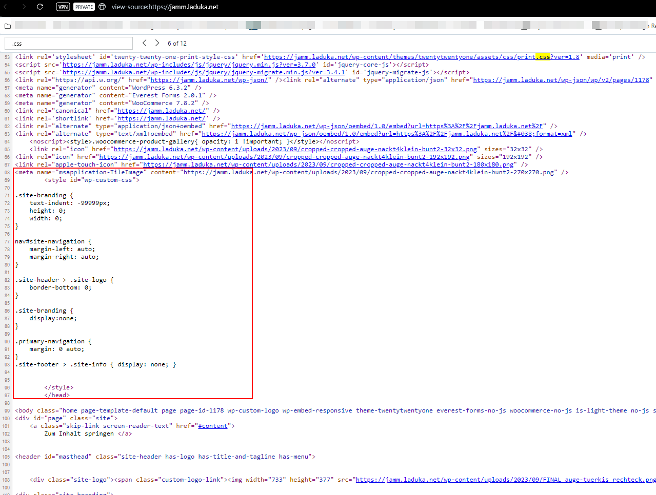656x495 pixels.
Task: Open the 32x32.png icon link
Action: 295,149
